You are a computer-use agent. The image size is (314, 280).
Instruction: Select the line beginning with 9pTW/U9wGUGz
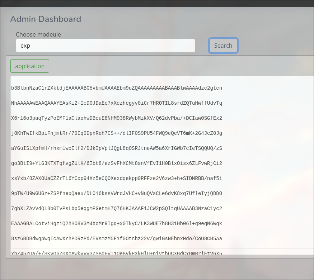(x=117, y=193)
